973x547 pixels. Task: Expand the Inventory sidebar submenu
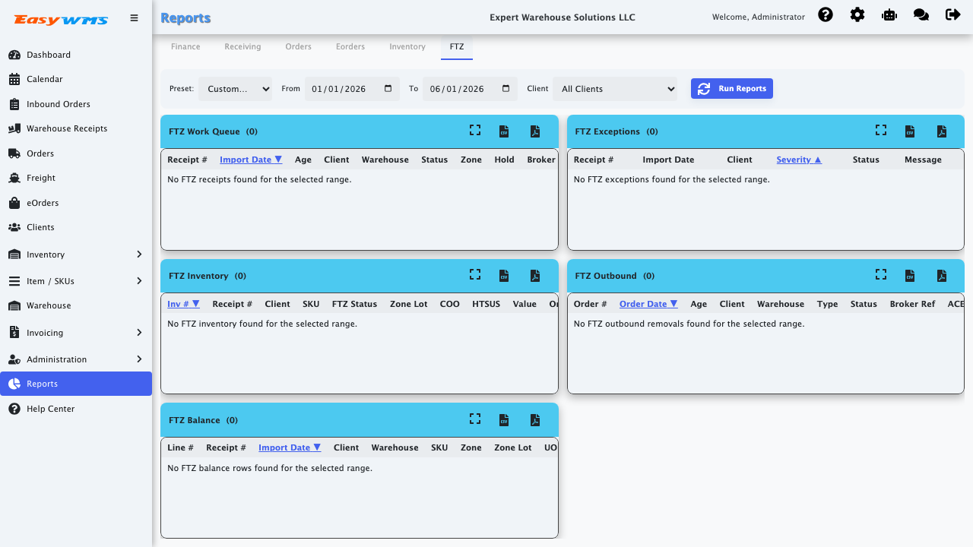76,255
